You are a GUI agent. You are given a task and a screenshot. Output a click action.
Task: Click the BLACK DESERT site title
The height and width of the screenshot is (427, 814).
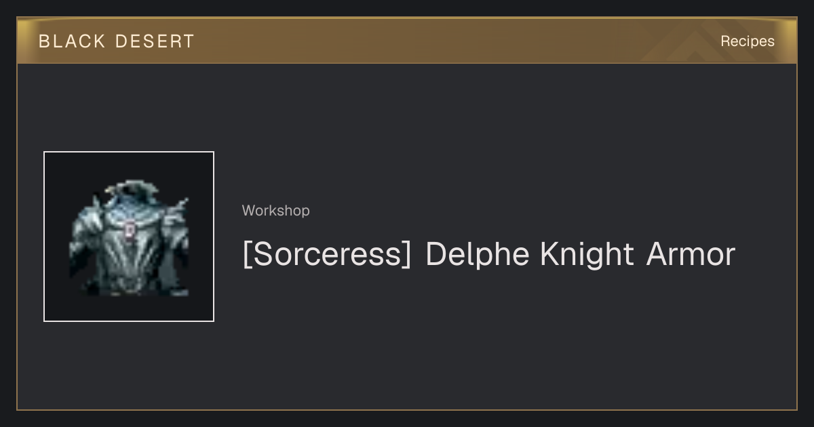(x=117, y=41)
